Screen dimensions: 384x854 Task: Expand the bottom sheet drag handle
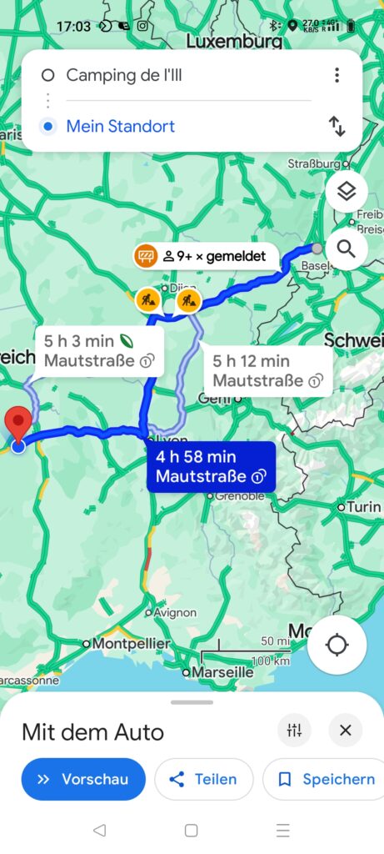click(192, 702)
